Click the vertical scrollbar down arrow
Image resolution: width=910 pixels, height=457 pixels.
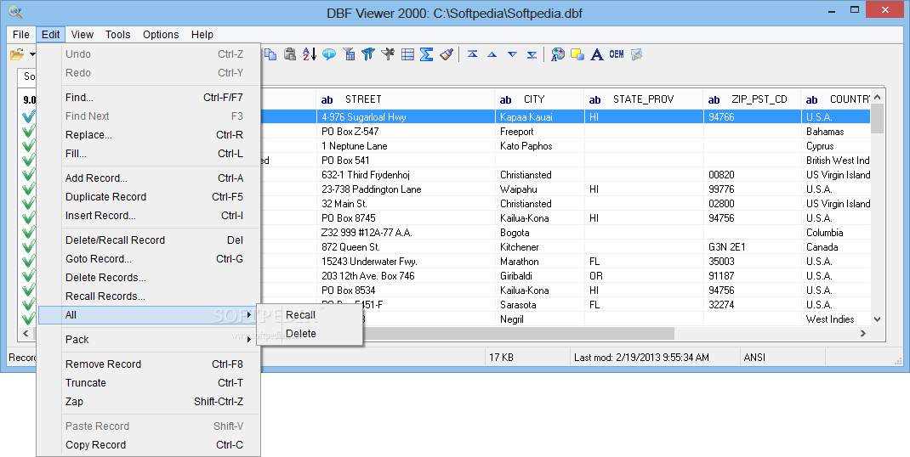[877, 319]
